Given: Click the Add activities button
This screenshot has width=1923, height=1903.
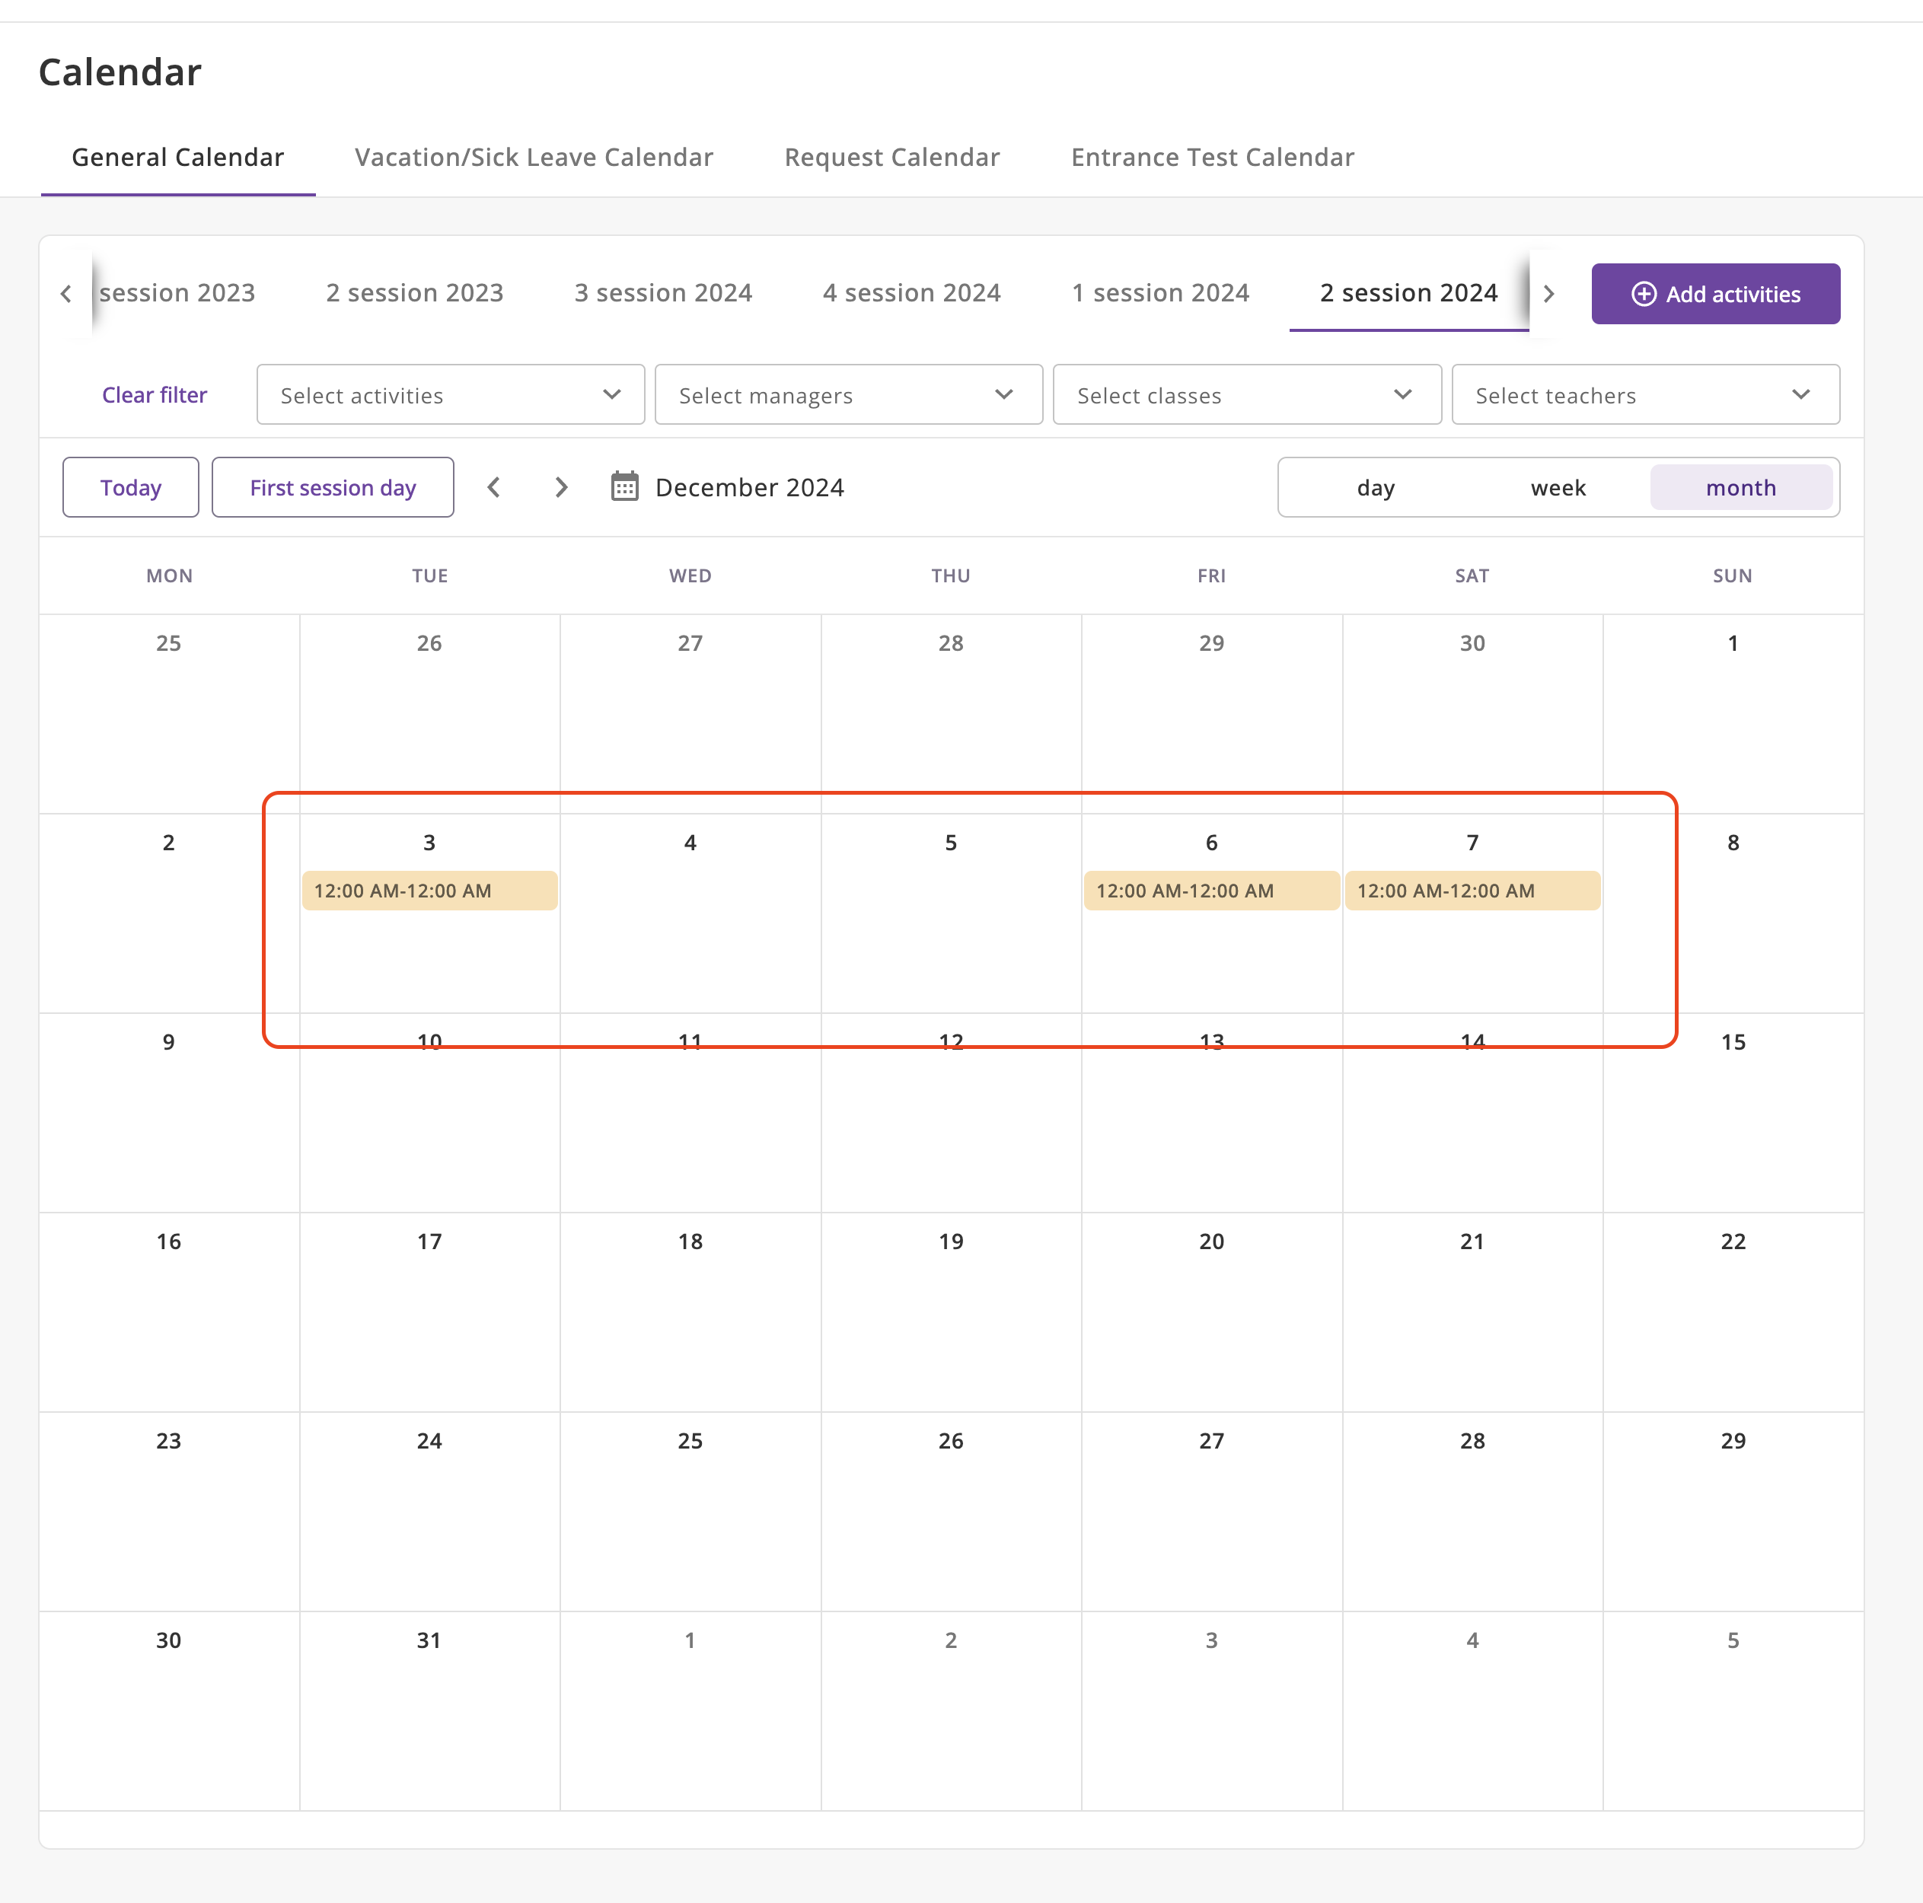Looking at the screenshot, I should [1714, 294].
